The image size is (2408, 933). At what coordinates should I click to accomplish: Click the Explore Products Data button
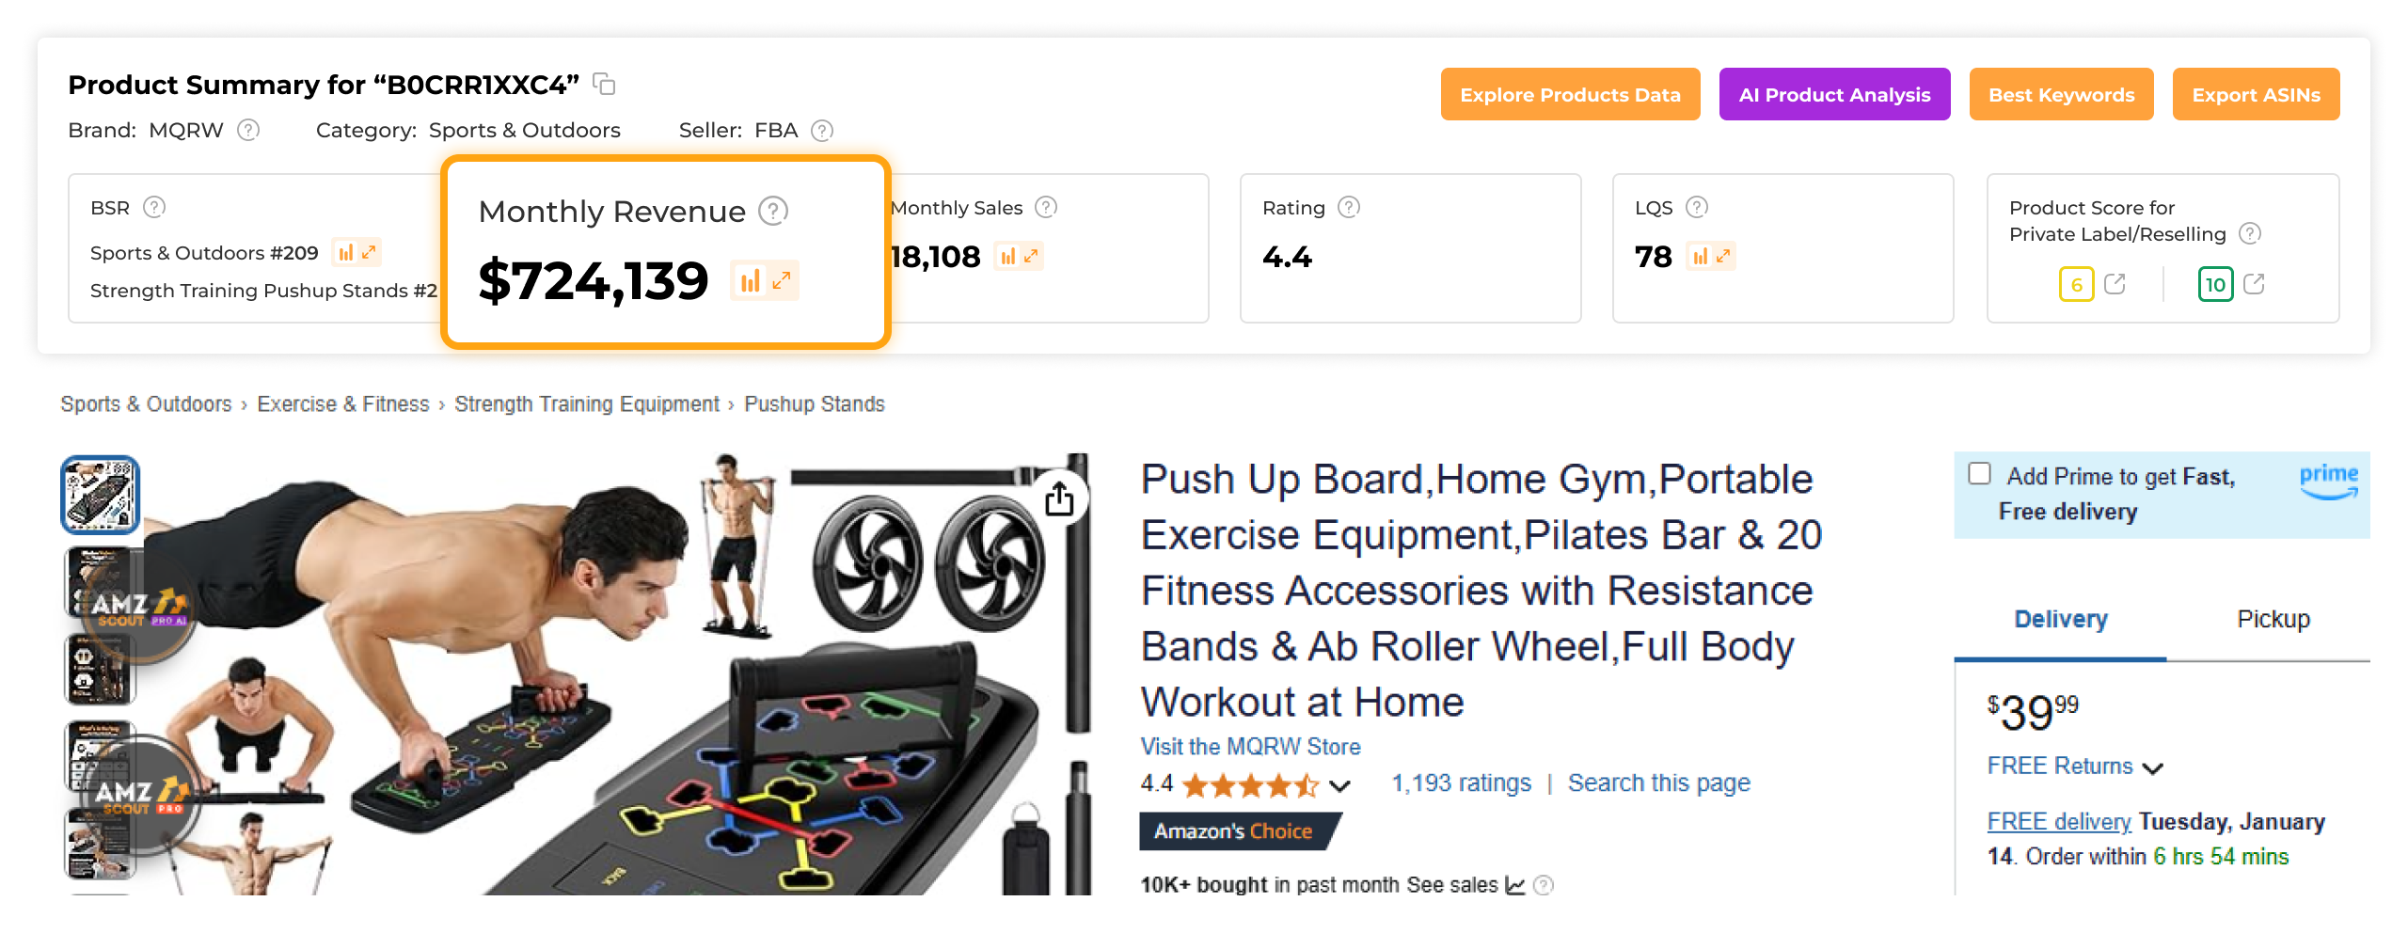click(1569, 94)
